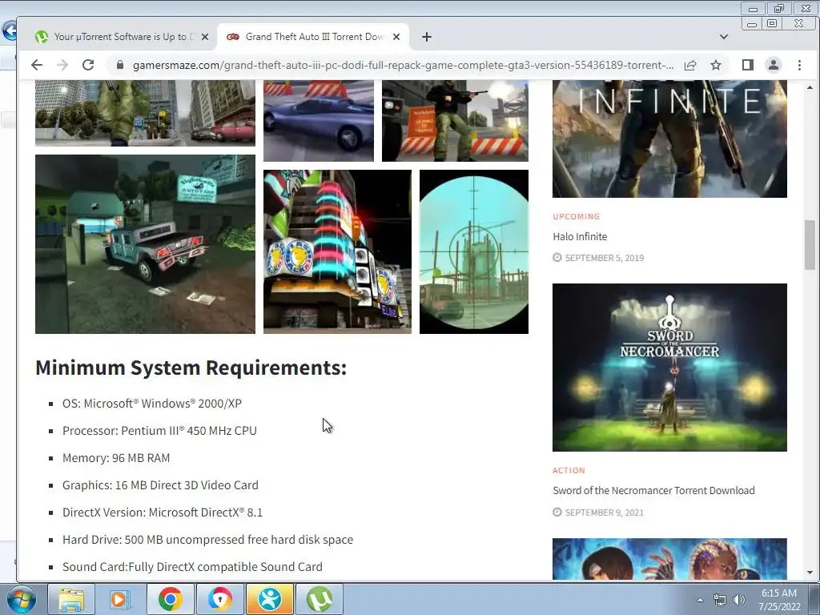This screenshot has height=615, width=820.
Task: Open the neon casino building screenshot
Action: click(337, 251)
